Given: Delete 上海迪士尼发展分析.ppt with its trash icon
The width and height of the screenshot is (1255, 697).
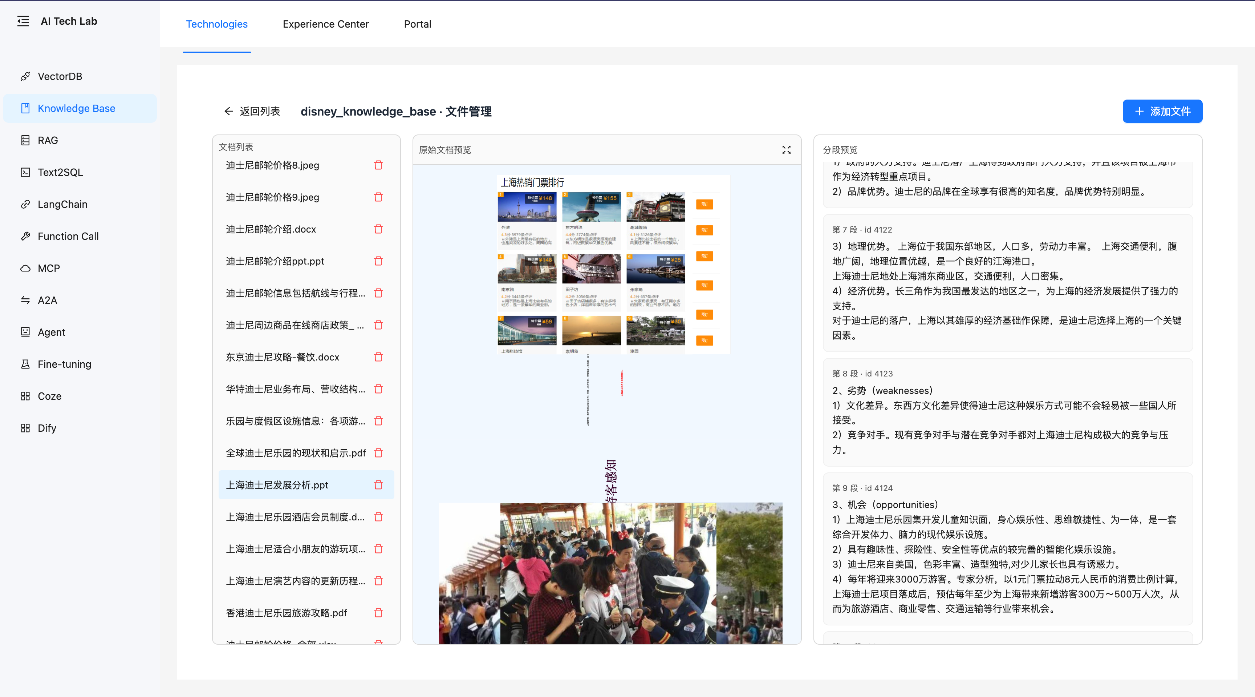Looking at the screenshot, I should (378, 485).
